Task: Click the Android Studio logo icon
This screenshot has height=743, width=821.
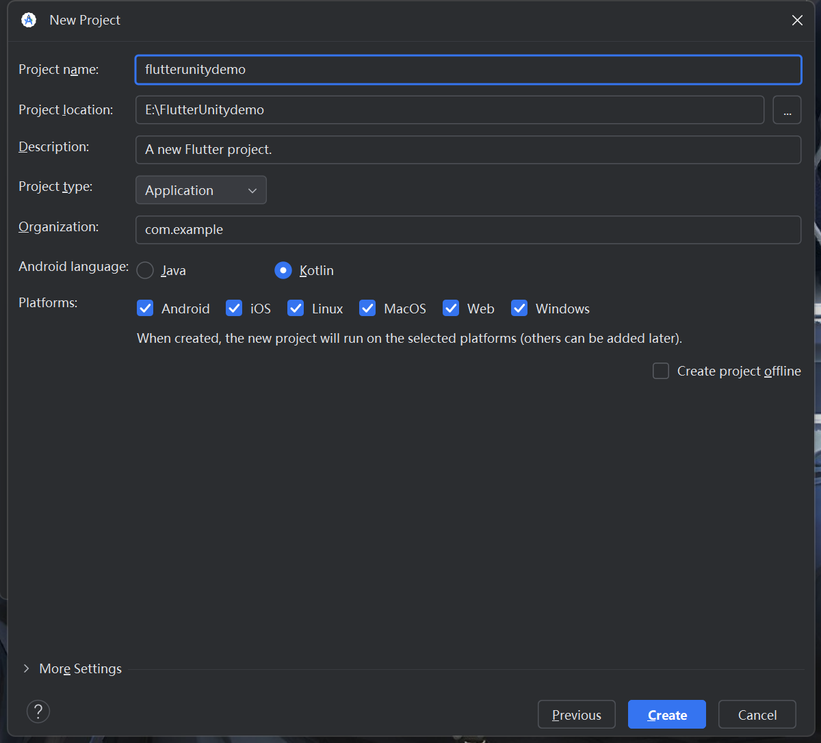Action: [28, 20]
